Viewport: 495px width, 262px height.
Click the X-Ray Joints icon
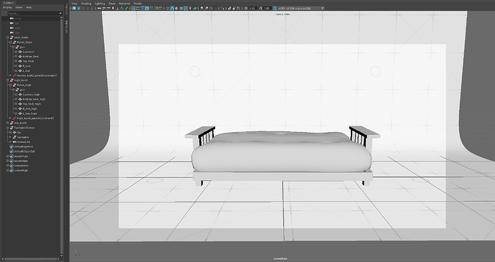[x=238, y=8]
